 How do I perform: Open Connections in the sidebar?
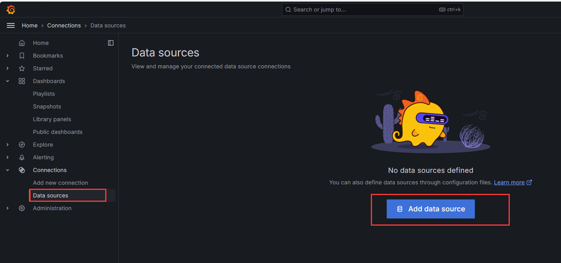tap(50, 170)
